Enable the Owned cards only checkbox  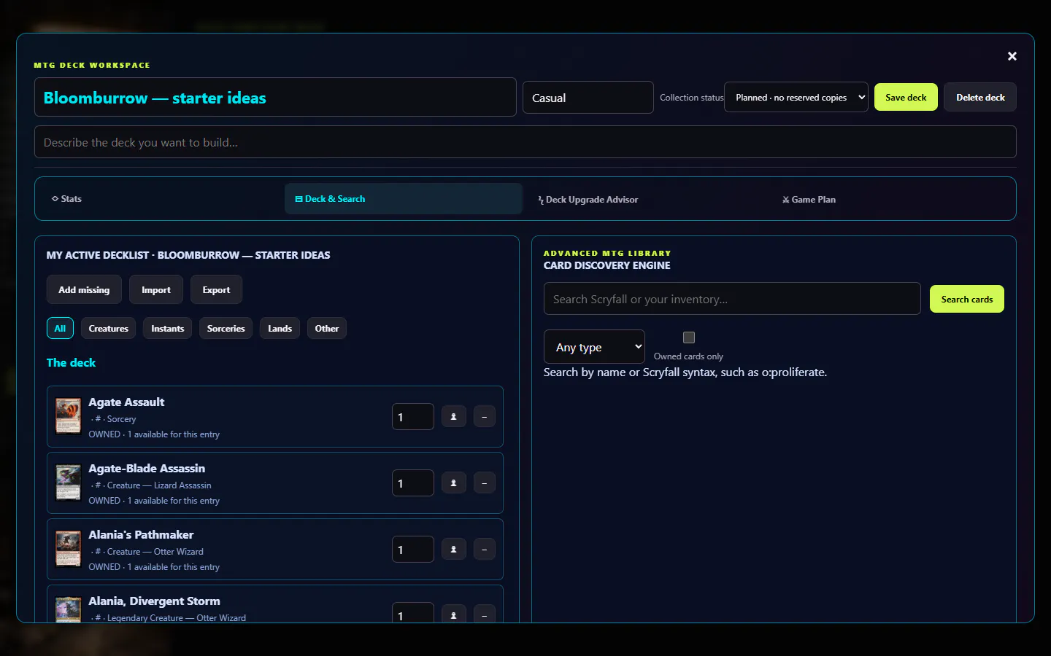(x=688, y=337)
